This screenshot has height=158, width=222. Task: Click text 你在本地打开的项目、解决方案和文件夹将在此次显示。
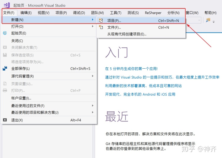click(150, 134)
